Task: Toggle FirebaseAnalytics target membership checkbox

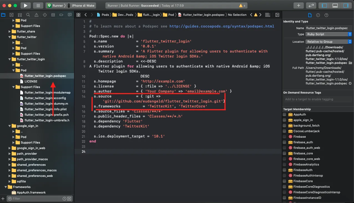Action: [x=284, y=164]
